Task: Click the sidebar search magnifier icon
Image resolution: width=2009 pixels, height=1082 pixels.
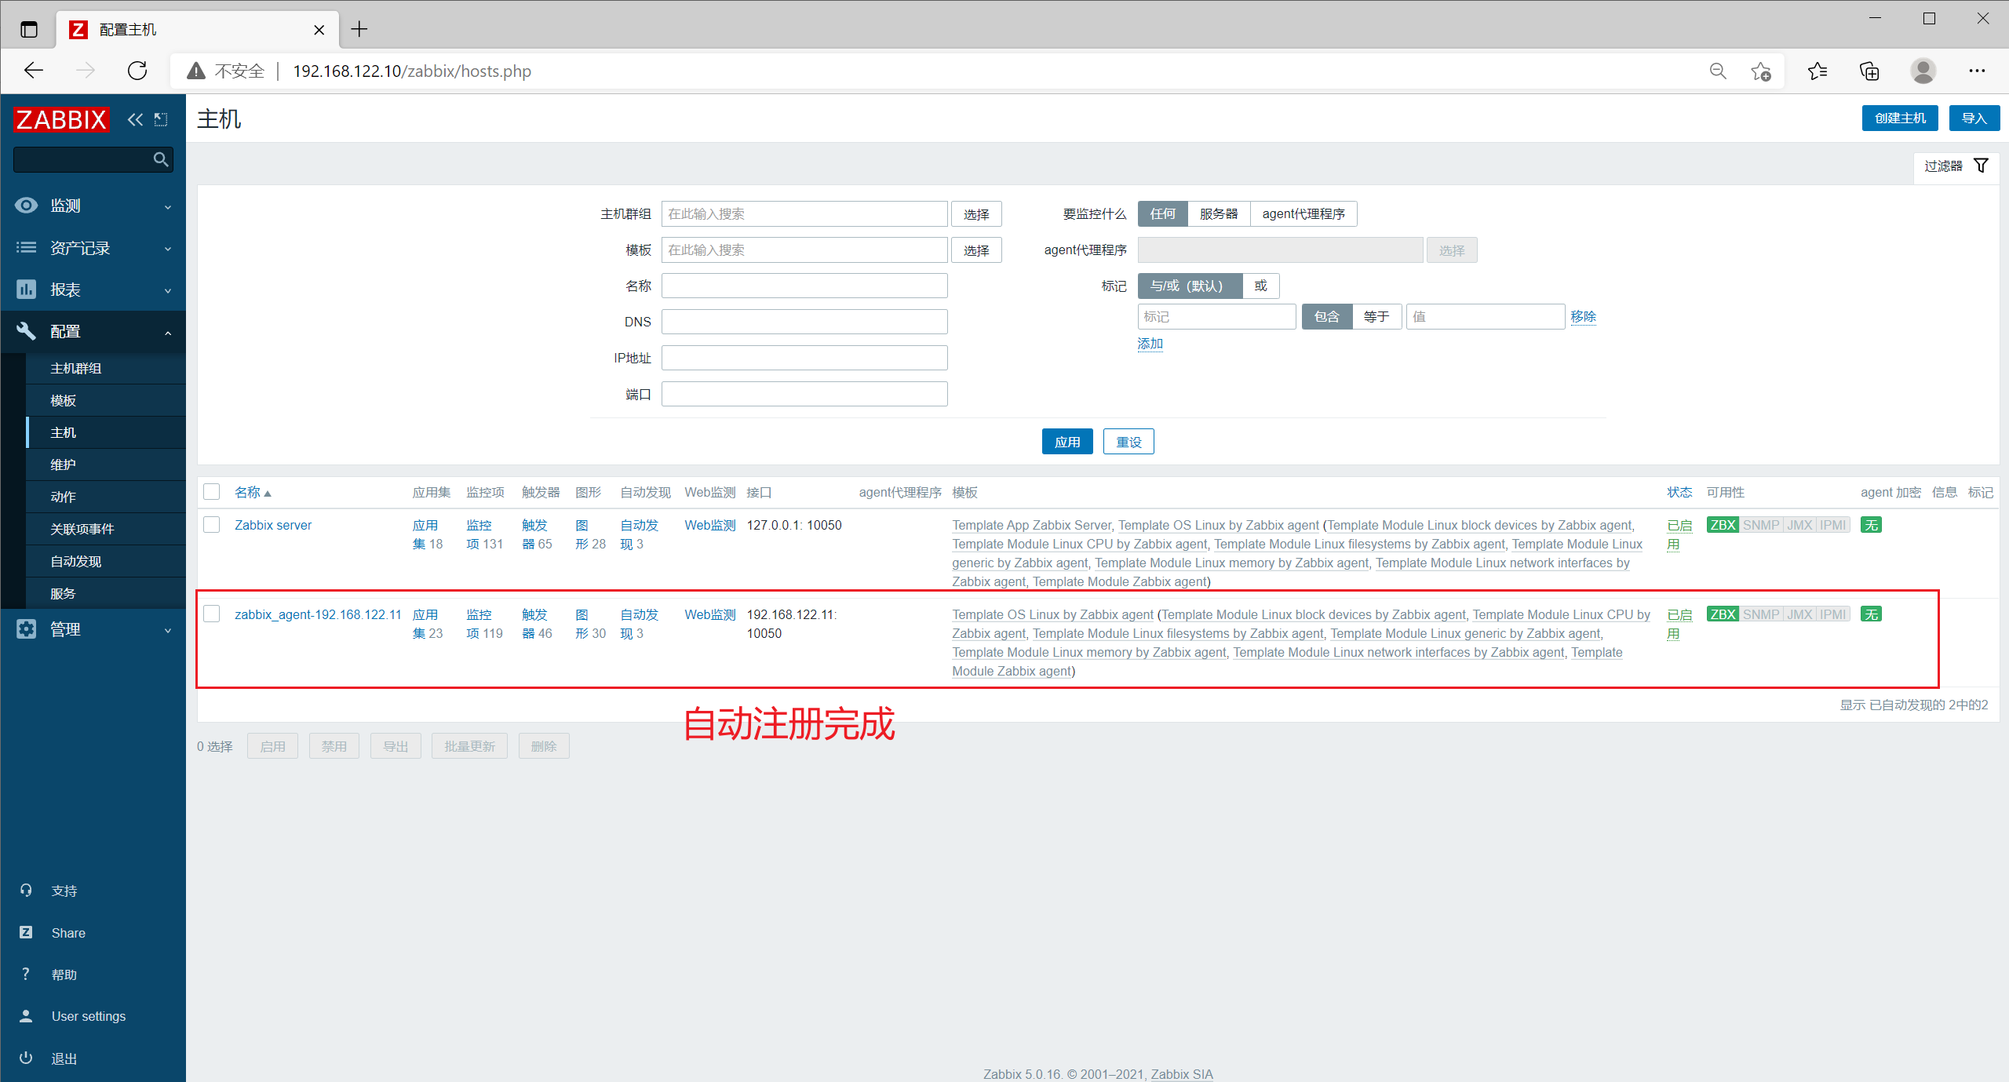Action: 161,159
